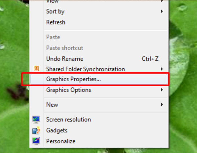197x153 pixels.
Task: Expand the Shared Folder Synchronization submenu arrow
Action: pos(162,69)
